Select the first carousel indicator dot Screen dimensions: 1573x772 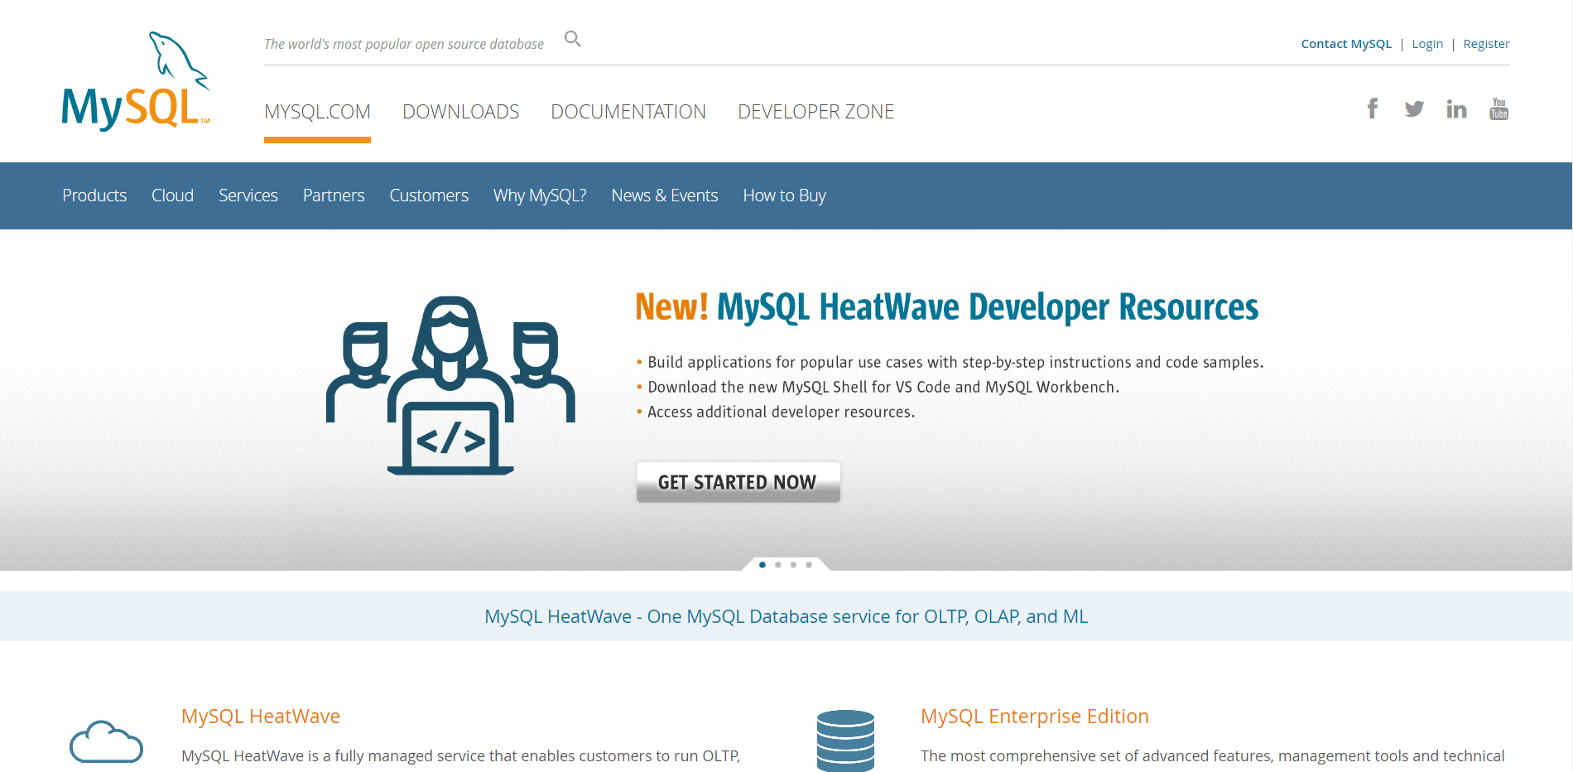(x=762, y=565)
